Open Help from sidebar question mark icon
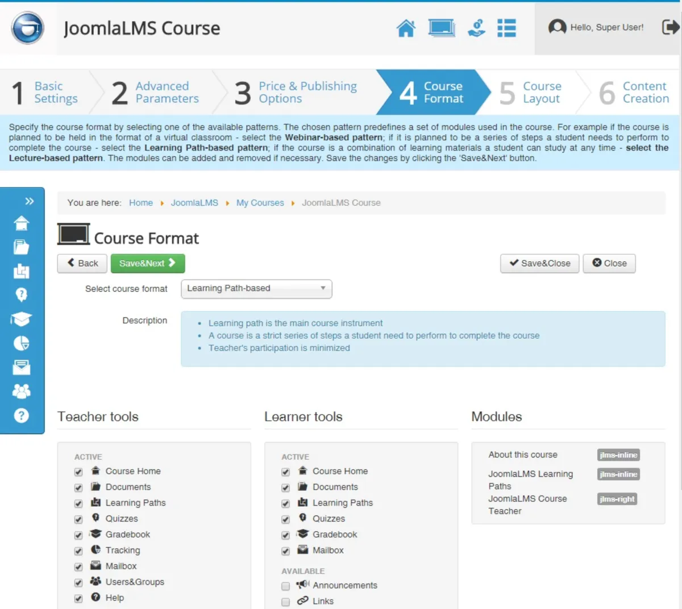Image resolution: width=682 pixels, height=609 pixels. click(22, 416)
